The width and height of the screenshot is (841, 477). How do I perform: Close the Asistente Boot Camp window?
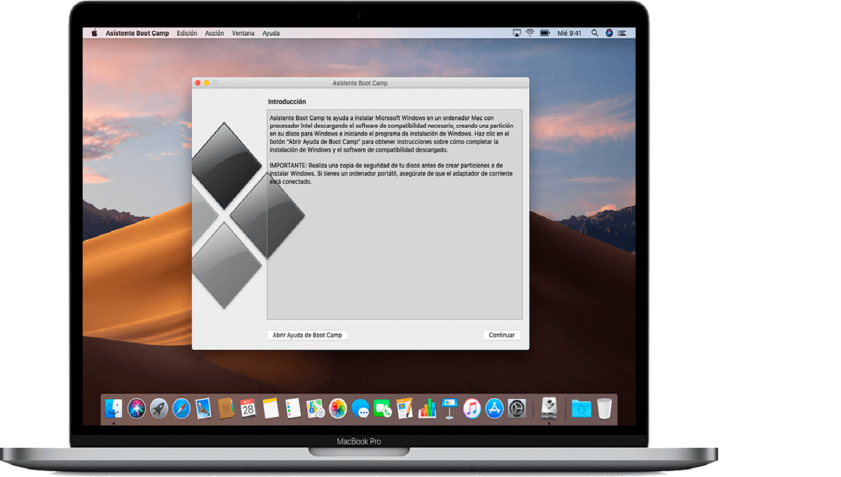198,83
